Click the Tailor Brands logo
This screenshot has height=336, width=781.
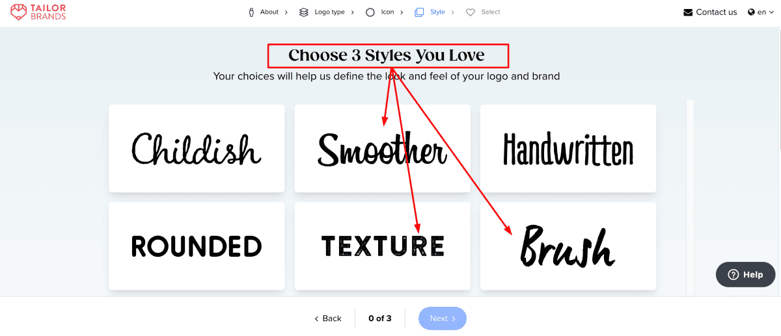point(38,12)
